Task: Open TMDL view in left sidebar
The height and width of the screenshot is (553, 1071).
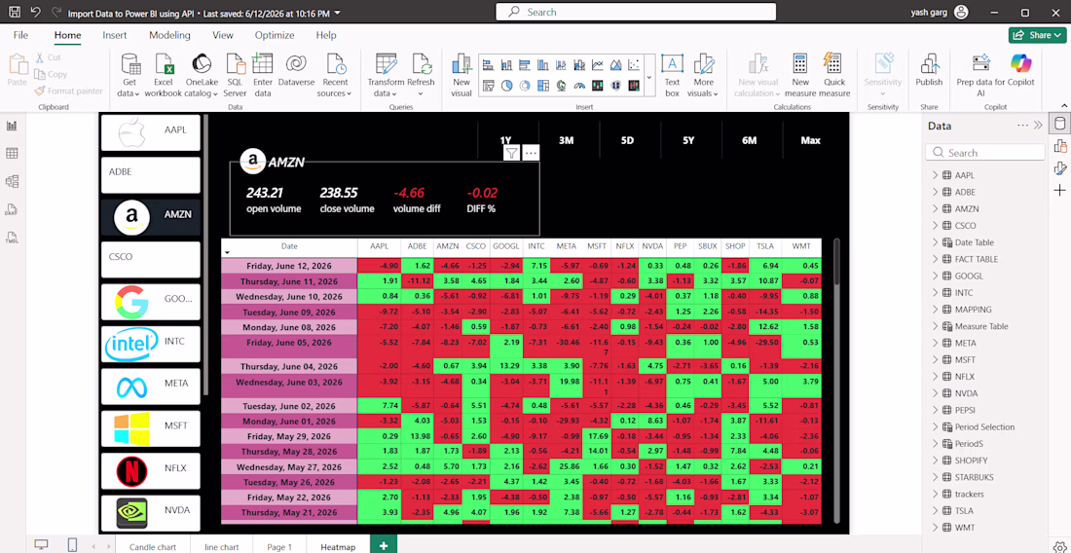Action: pyautogui.click(x=12, y=237)
